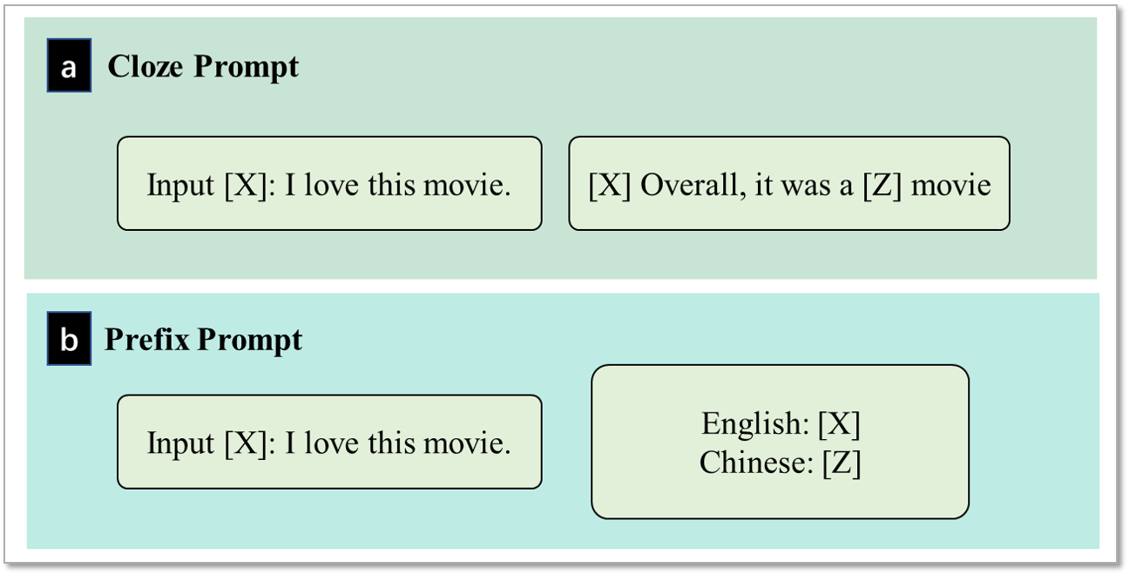Click the English/Chinese template box
This screenshot has height=575, width=1129.
click(x=781, y=442)
